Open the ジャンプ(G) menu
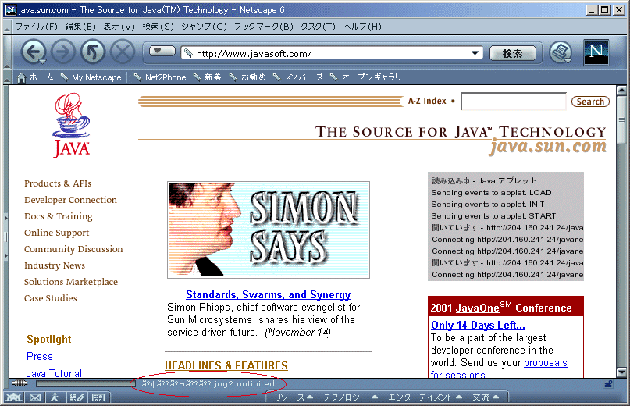 point(204,27)
